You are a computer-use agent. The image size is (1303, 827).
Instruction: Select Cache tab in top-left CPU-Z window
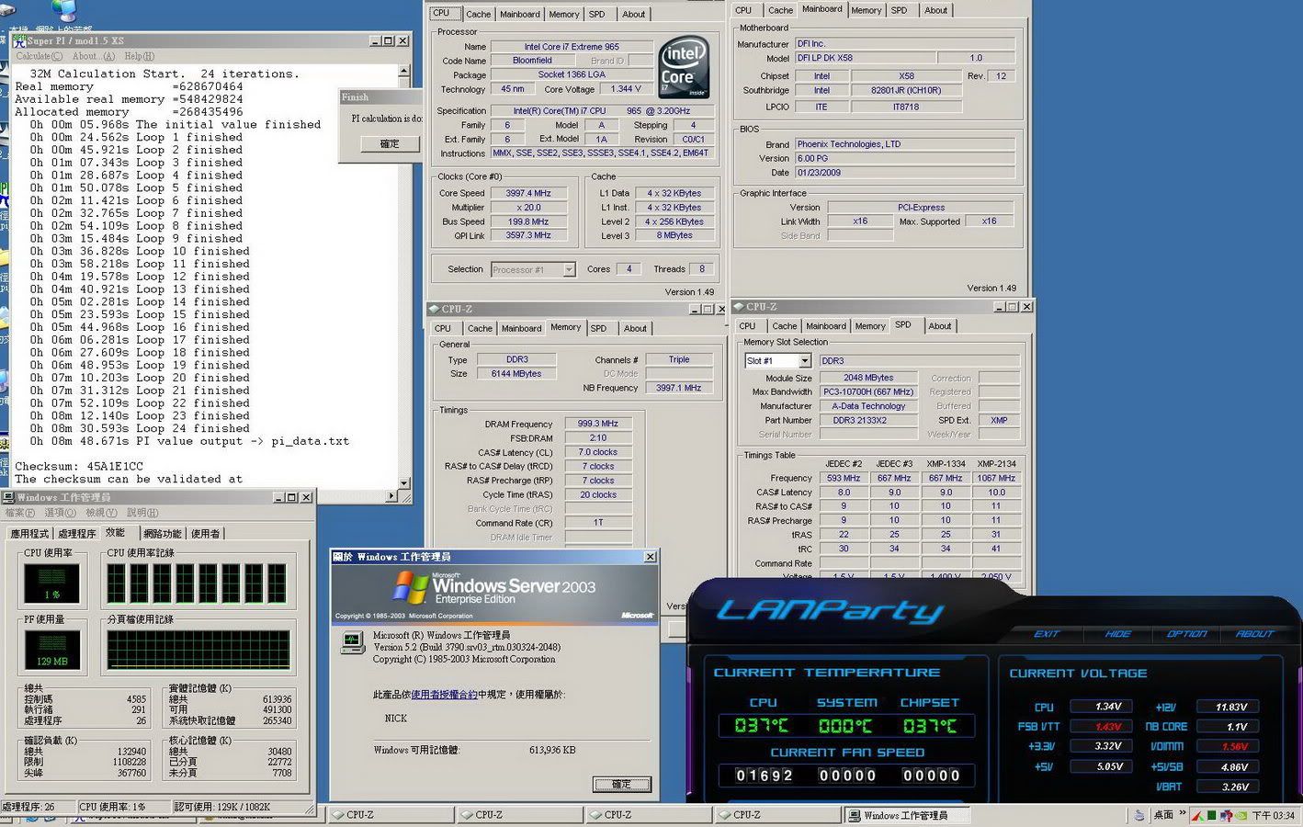(x=478, y=14)
